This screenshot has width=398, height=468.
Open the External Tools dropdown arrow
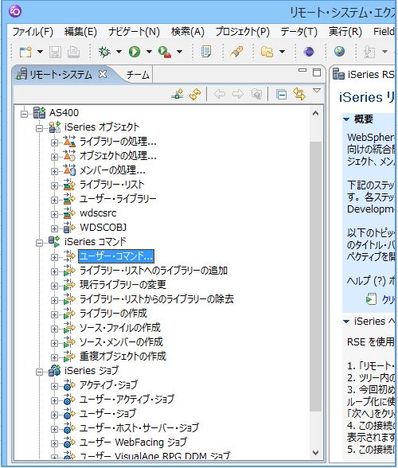click(x=179, y=52)
